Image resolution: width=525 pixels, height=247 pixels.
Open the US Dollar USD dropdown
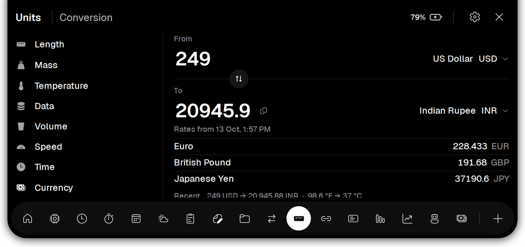(470, 59)
